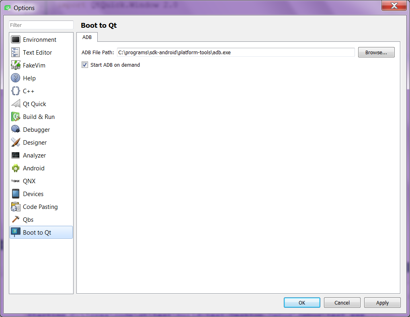The image size is (410, 317).
Task: Click the Boot to Qt page heading
Action: [99, 25]
